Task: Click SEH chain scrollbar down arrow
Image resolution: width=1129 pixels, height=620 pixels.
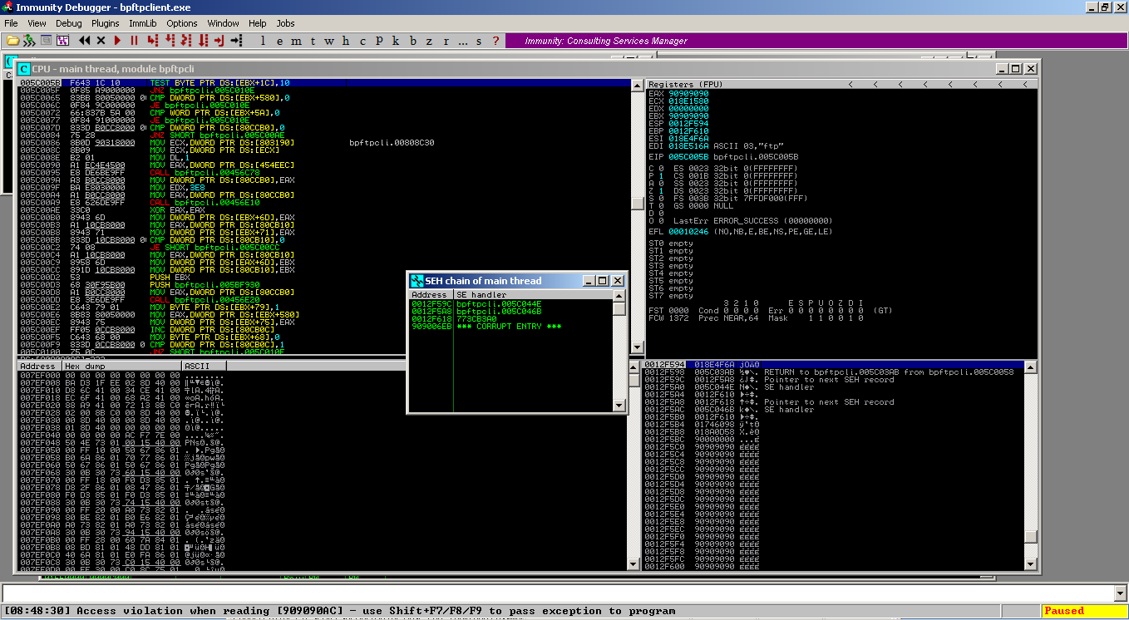Action: click(x=619, y=406)
